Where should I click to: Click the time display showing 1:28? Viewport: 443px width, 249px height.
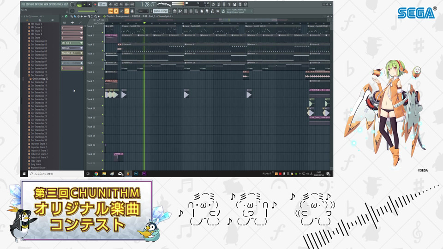point(149,4)
